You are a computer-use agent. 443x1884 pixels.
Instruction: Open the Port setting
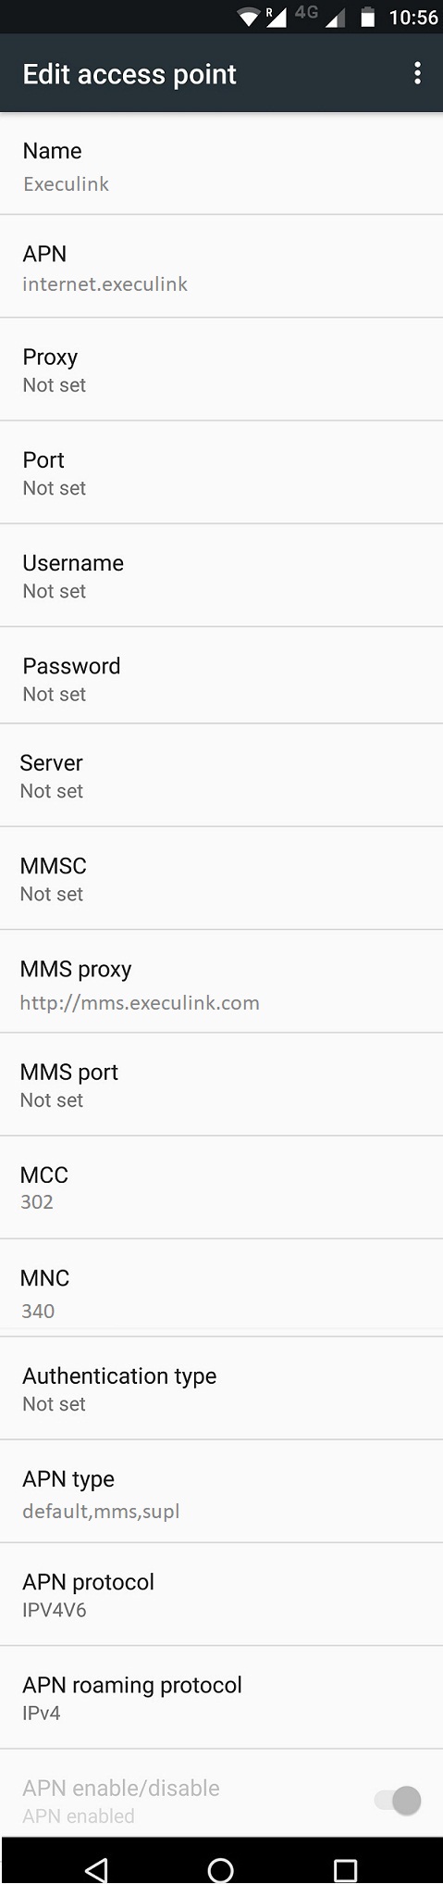click(x=221, y=472)
